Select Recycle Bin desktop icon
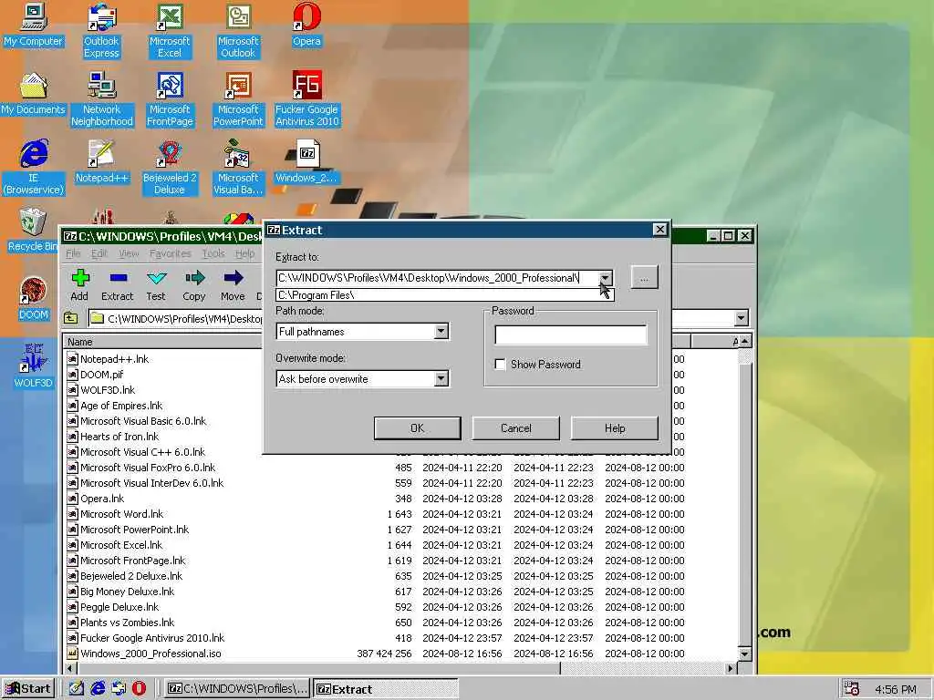934x700 pixels. (x=33, y=231)
